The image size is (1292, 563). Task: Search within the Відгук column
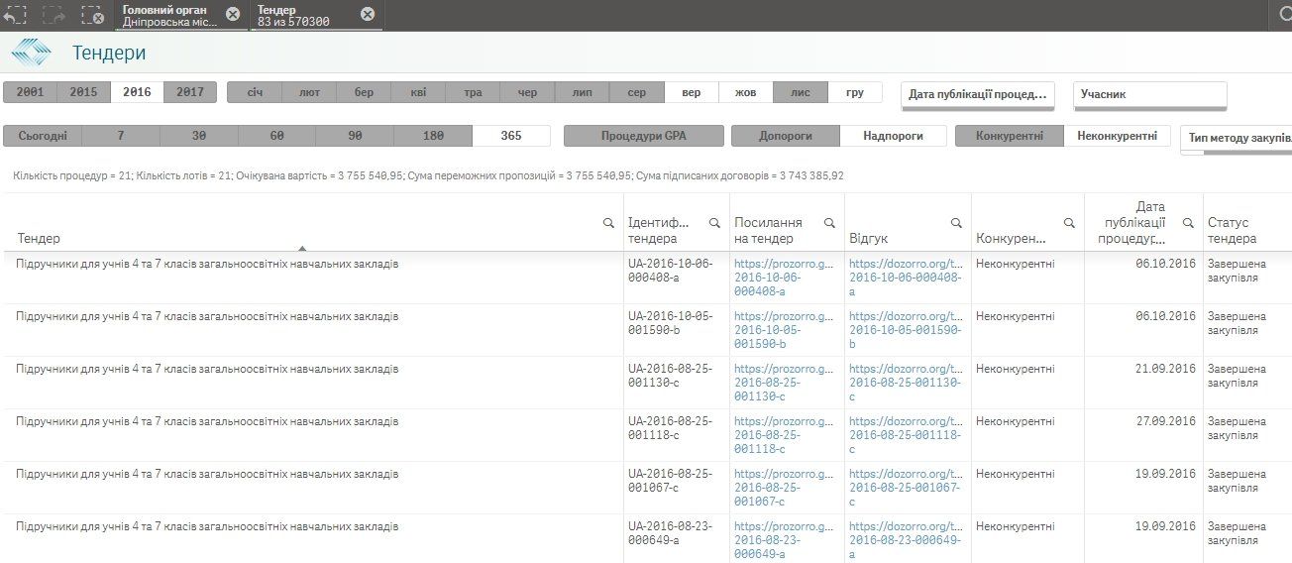click(x=956, y=224)
